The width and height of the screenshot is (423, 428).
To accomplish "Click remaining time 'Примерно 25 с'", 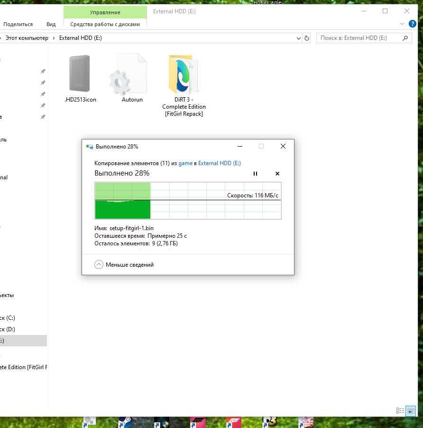I will pyautogui.click(x=167, y=236).
